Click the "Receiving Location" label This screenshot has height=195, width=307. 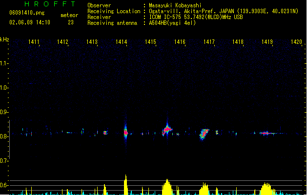pos(114,11)
